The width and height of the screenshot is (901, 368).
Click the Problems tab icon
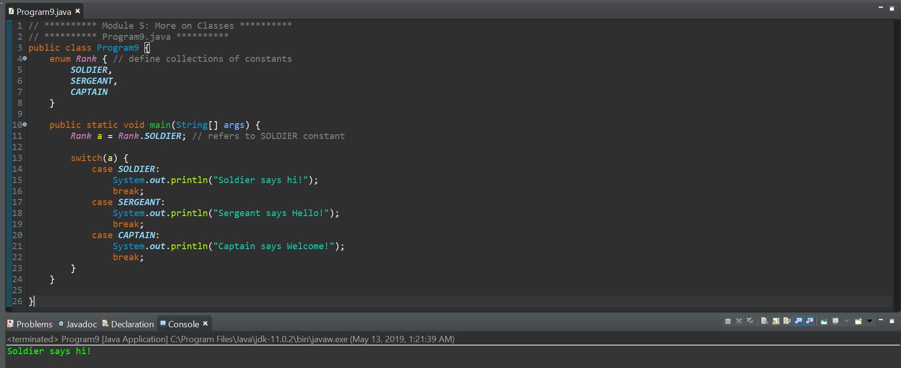point(11,324)
